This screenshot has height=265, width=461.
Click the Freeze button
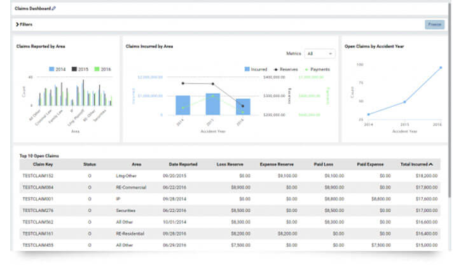tap(434, 24)
